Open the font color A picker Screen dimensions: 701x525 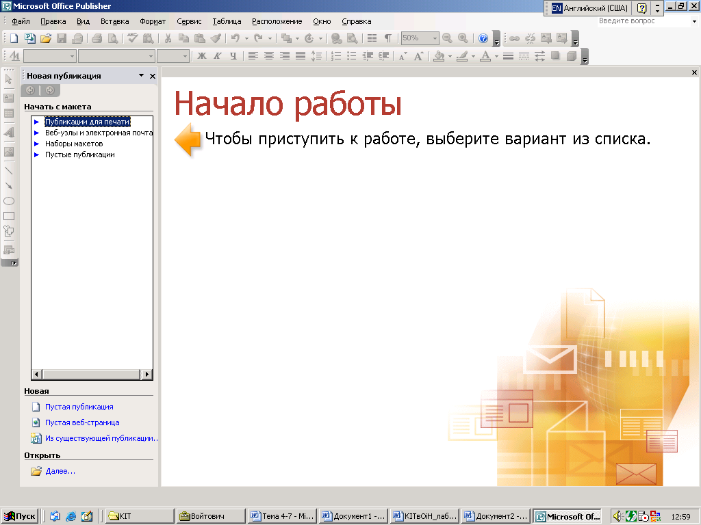coord(485,56)
